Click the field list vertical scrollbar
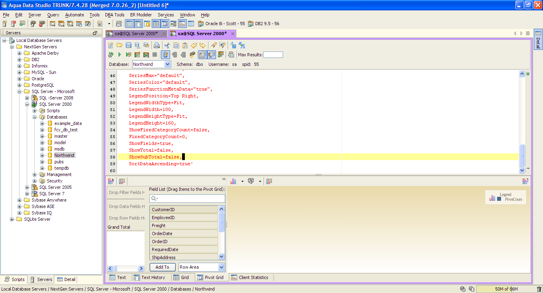 [x=222, y=233]
